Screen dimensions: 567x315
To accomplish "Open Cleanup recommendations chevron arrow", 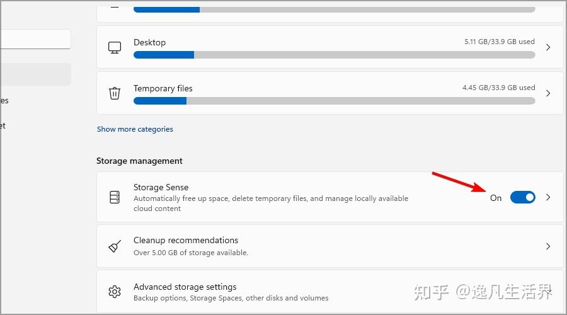I will (x=548, y=246).
